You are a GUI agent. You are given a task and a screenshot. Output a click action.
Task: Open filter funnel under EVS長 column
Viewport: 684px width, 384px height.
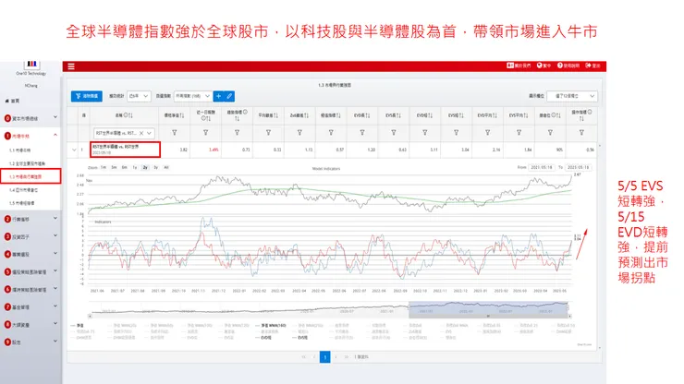pos(394,133)
